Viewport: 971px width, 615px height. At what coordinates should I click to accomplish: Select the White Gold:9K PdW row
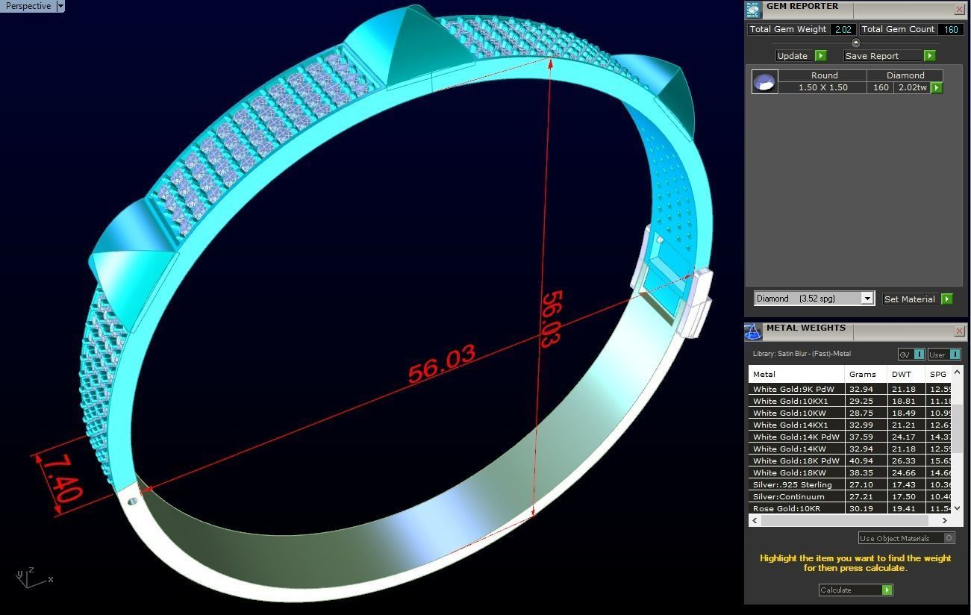tap(850, 389)
